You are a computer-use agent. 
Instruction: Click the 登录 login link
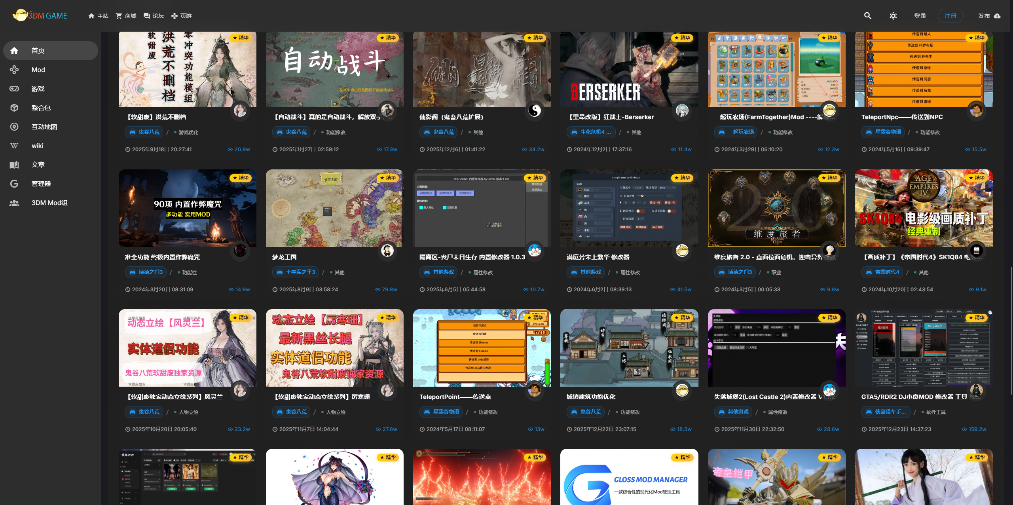click(x=920, y=16)
